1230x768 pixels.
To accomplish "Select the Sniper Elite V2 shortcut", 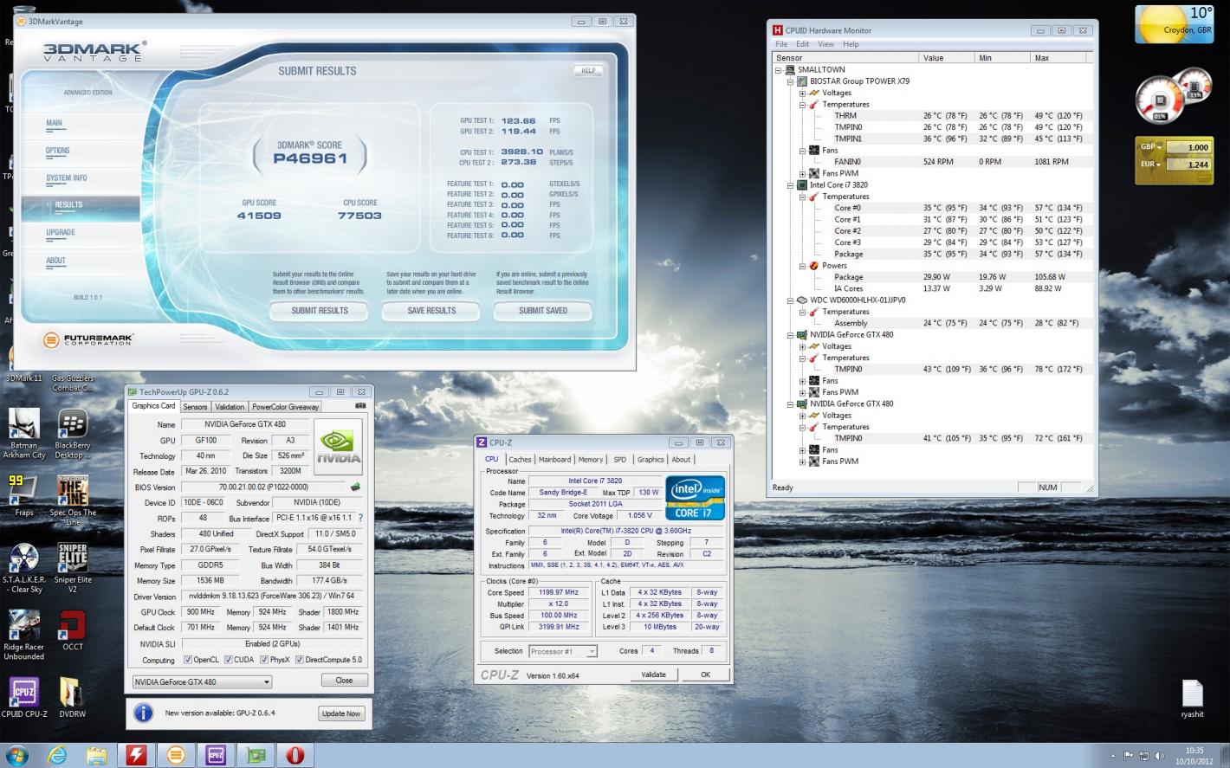I will coord(72,569).
